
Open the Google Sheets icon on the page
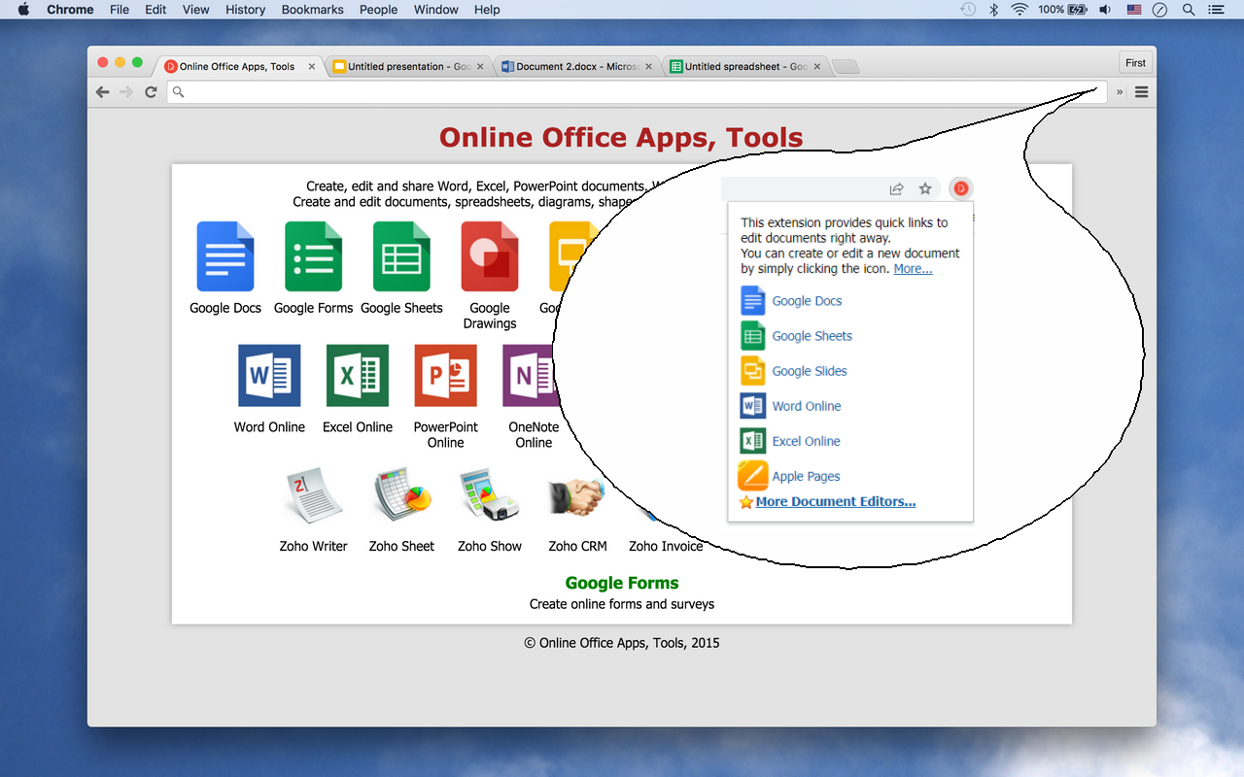point(401,256)
